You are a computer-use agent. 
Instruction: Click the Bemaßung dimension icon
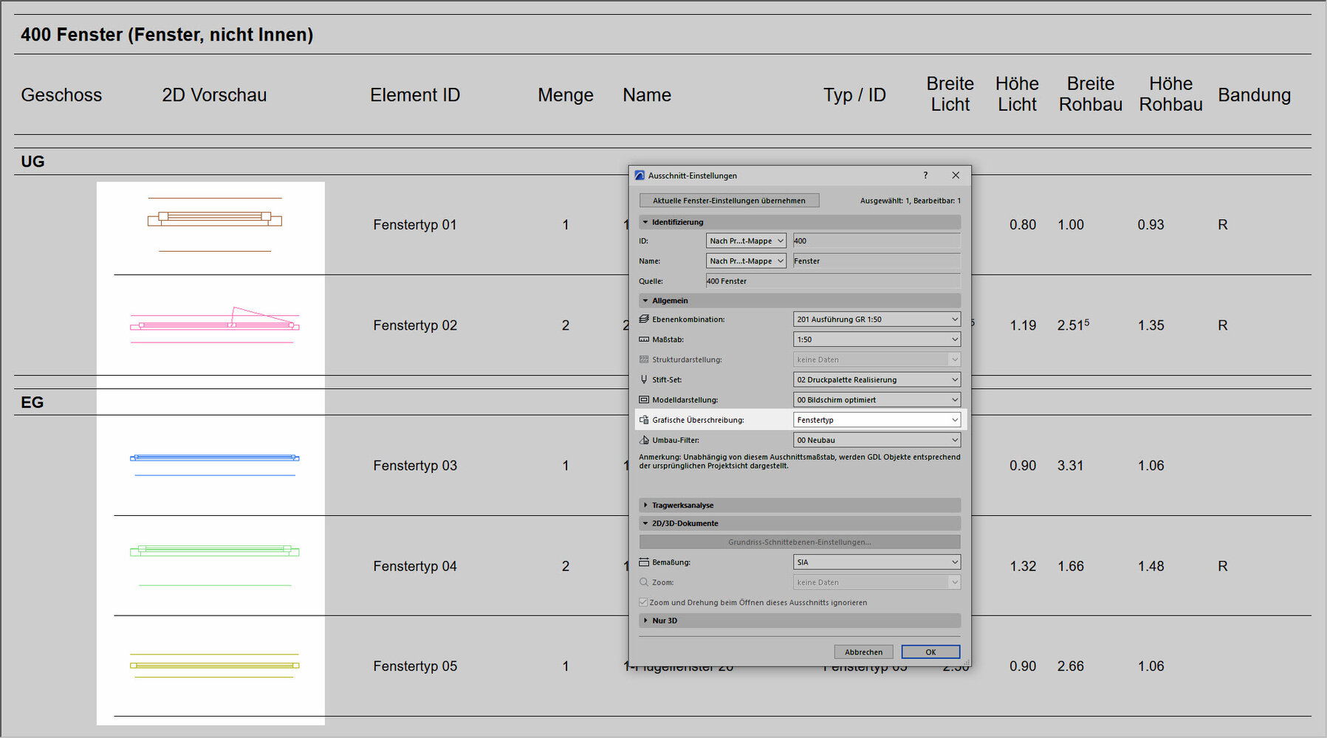[x=644, y=562]
